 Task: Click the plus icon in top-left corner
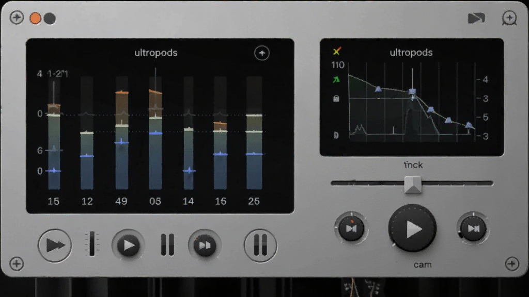tap(17, 18)
